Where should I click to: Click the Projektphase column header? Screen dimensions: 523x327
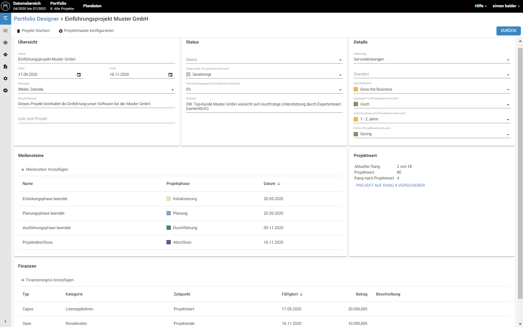(x=178, y=184)
